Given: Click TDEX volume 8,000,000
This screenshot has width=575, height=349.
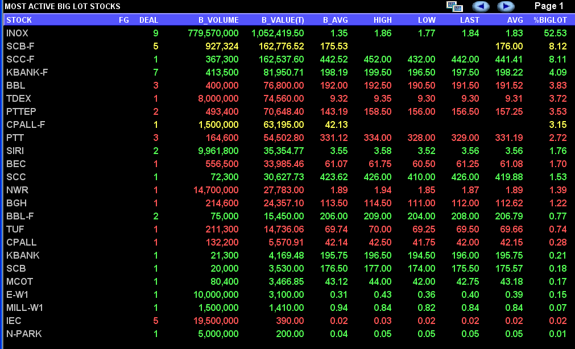Looking at the screenshot, I should pos(218,98).
